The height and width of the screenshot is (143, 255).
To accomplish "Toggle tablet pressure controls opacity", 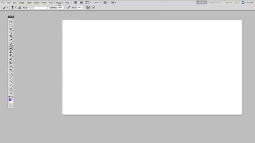I will tap(69, 8).
